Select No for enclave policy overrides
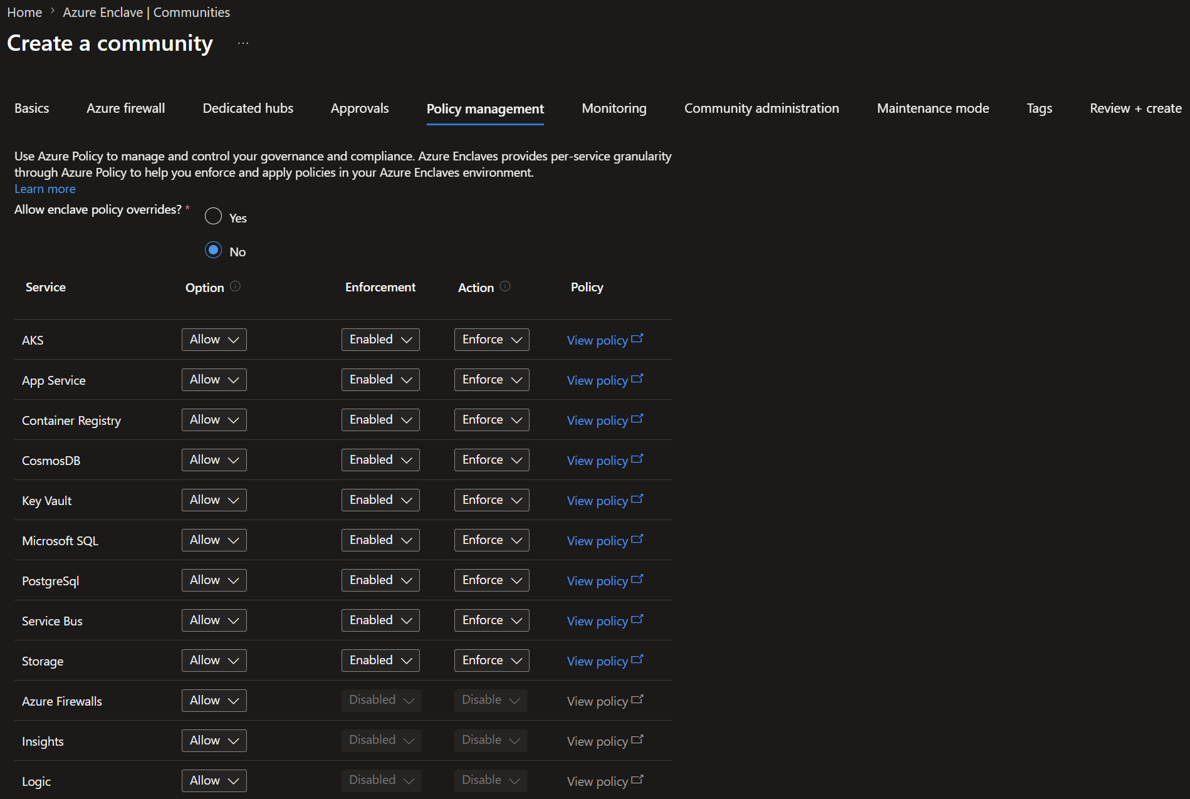 point(214,250)
